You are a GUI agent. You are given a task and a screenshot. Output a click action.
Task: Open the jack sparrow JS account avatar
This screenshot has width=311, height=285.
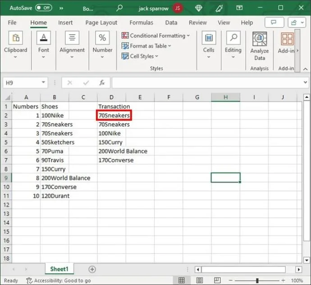[178, 8]
